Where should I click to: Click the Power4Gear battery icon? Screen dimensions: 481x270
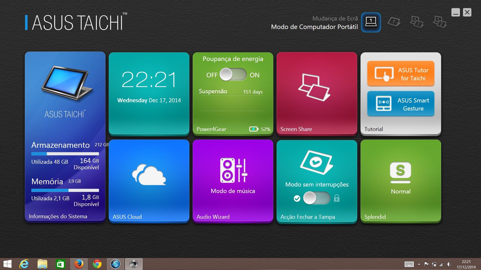coord(254,129)
